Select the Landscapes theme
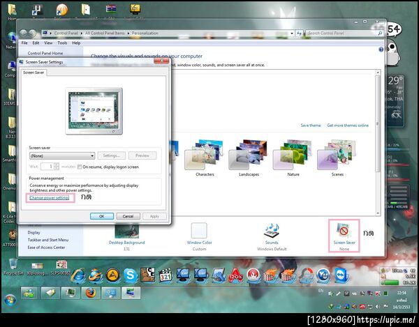This screenshot has height=327, width=419. tap(249, 158)
